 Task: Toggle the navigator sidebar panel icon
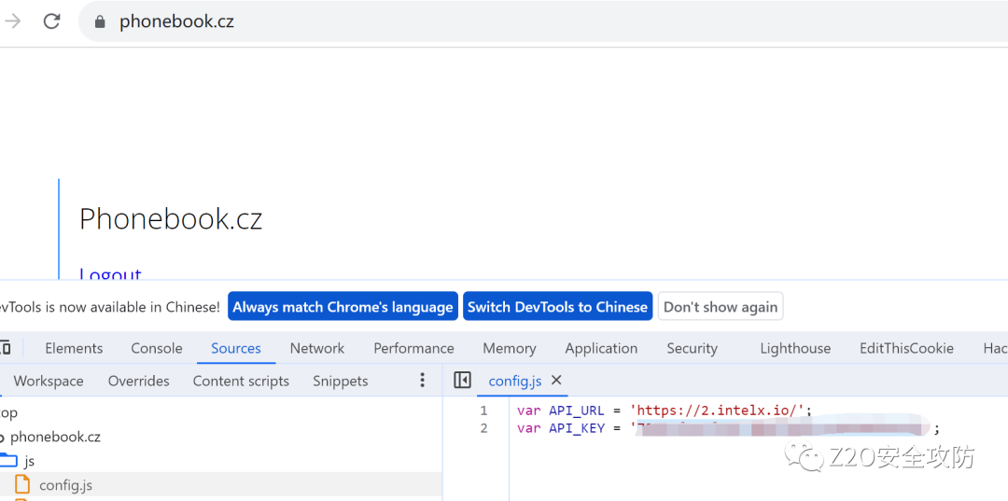[462, 381]
